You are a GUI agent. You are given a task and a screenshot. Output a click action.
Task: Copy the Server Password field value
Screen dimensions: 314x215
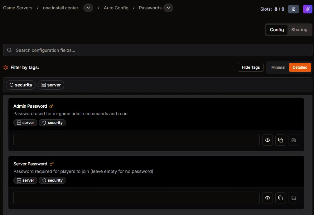[280, 198]
